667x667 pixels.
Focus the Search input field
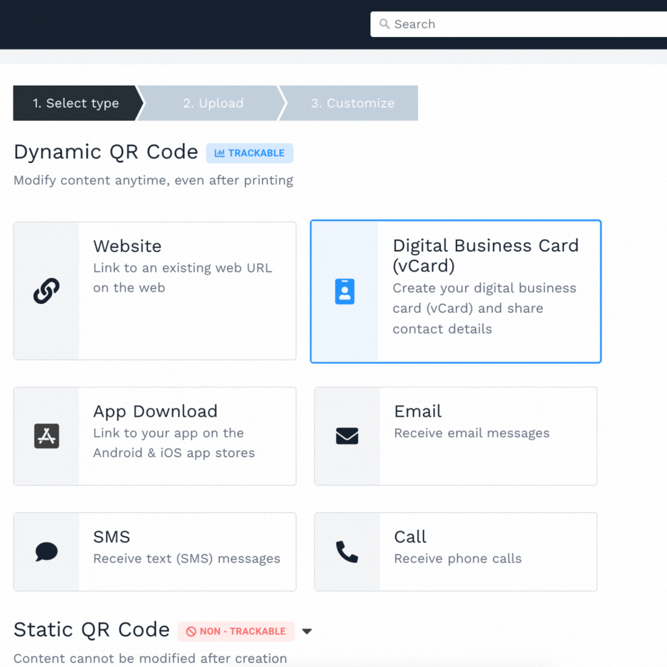[x=519, y=24]
